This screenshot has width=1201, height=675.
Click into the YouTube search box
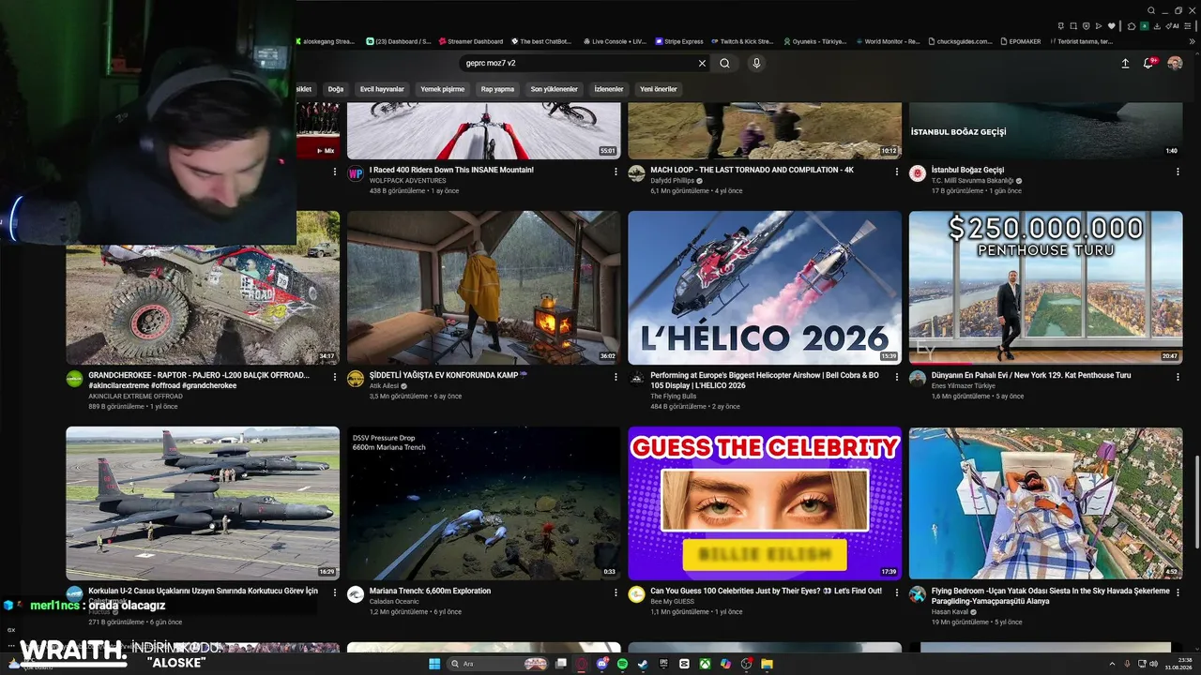[x=578, y=64]
